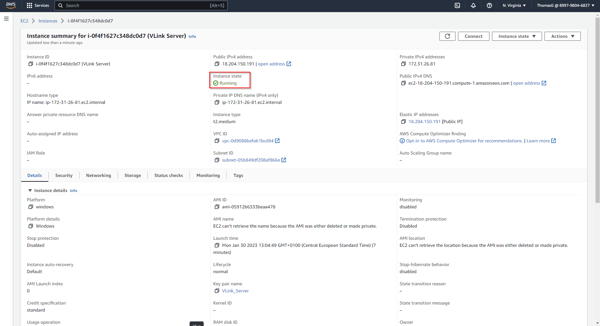Click external link icon next to Subnet ID

(x=284, y=160)
